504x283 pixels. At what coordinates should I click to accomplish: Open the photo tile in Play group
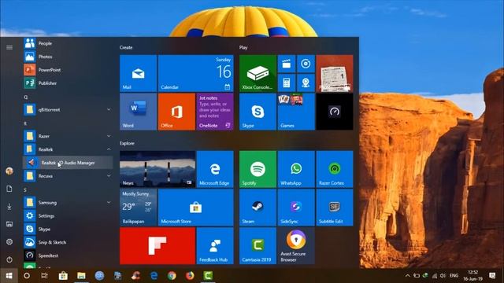click(x=335, y=73)
